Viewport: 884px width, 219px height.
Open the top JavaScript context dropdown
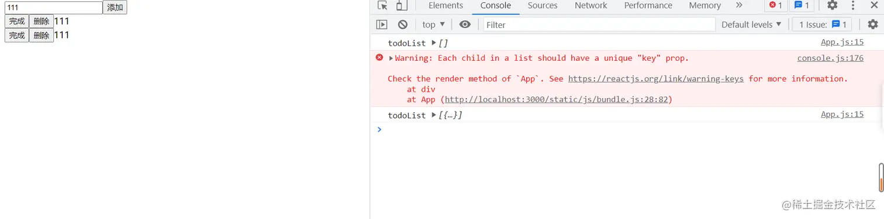point(434,25)
